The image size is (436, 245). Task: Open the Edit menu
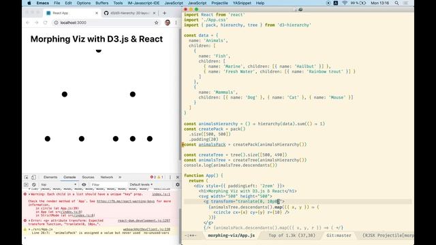(x=68, y=3)
